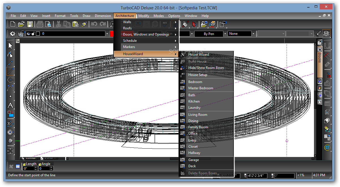Save the drawing with the floppy disk icon

point(30,24)
